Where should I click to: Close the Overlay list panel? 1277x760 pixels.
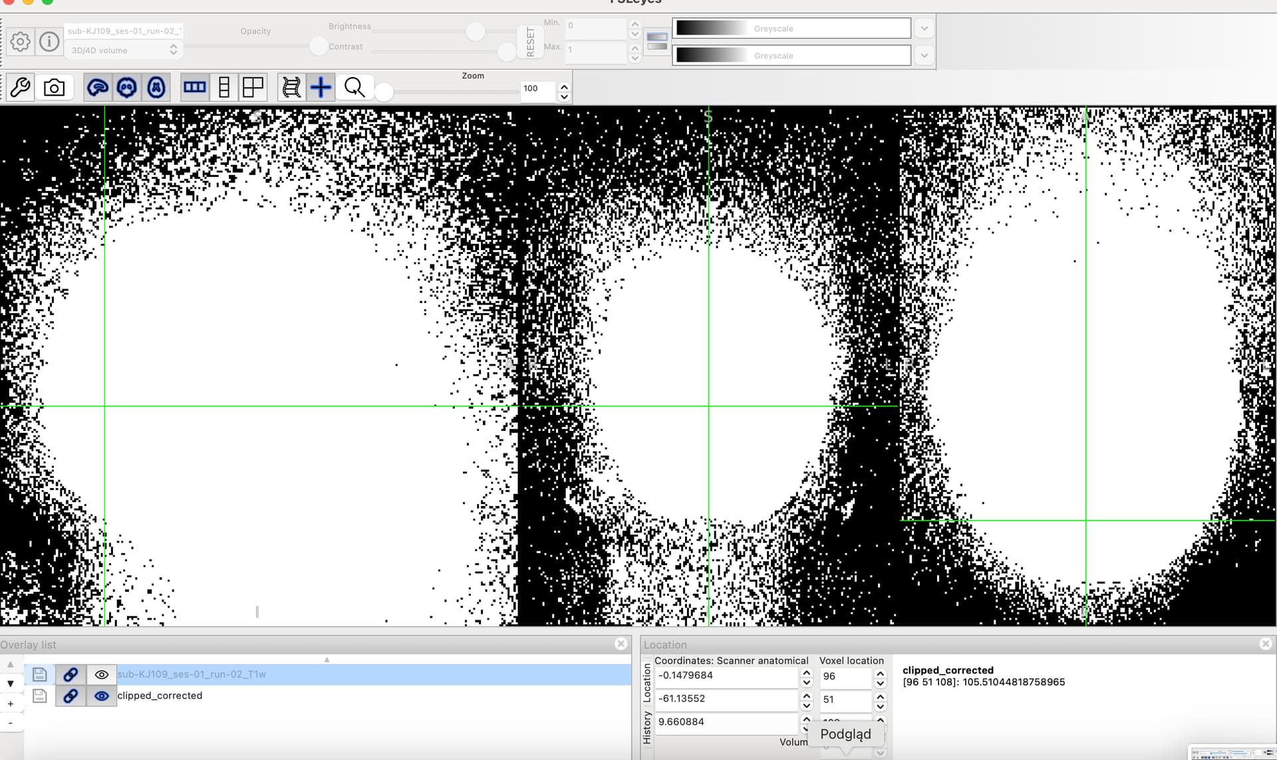[621, 644]
